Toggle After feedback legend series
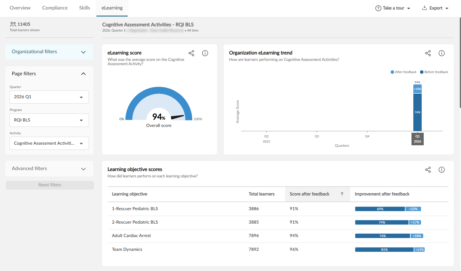 point(404,72)
